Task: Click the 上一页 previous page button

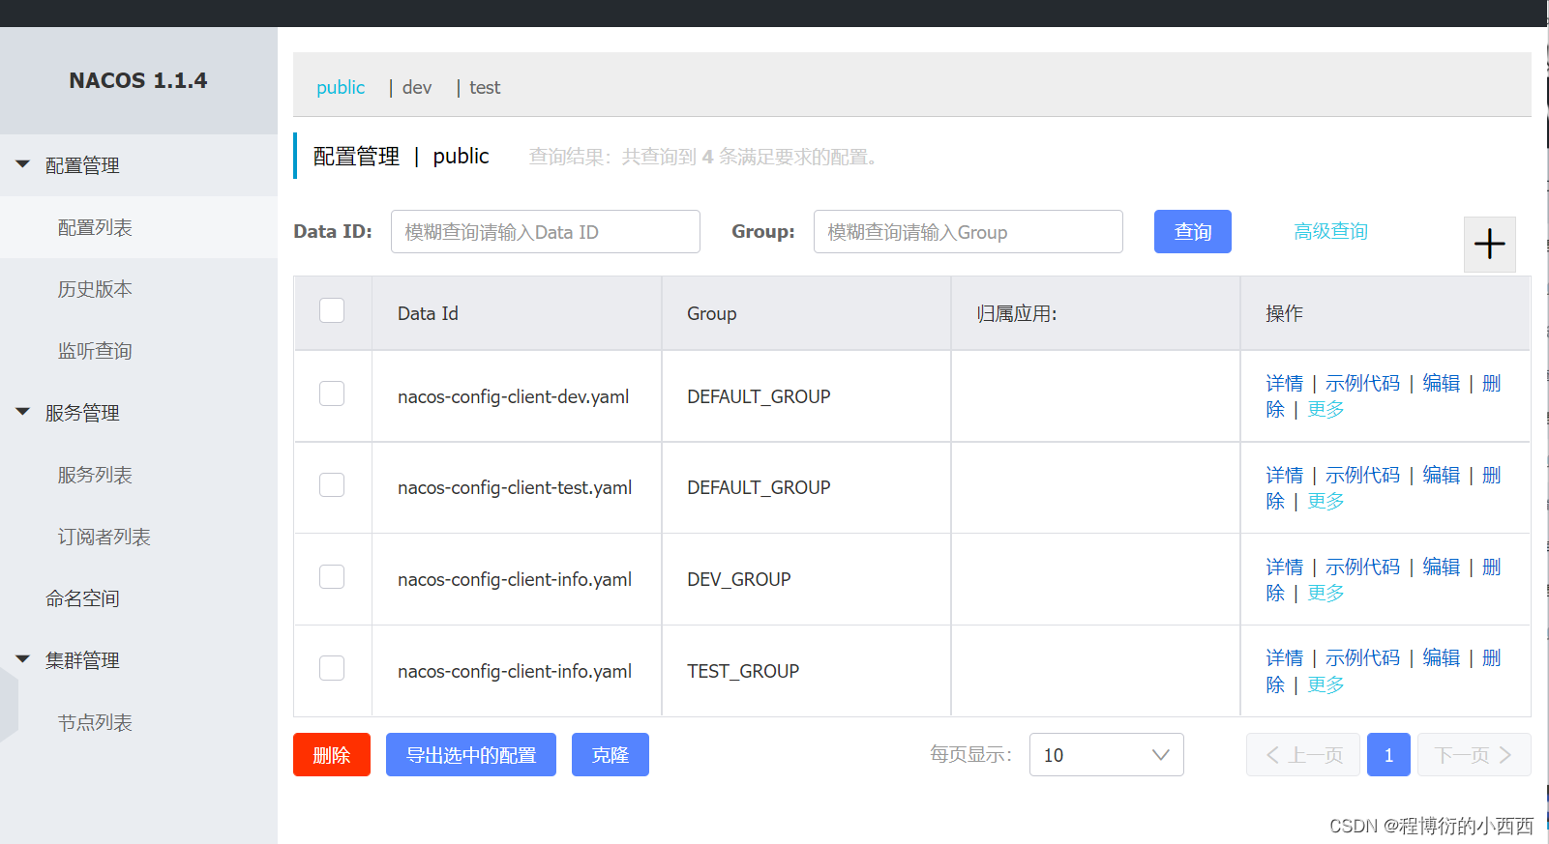Action: pos(1303,755)
